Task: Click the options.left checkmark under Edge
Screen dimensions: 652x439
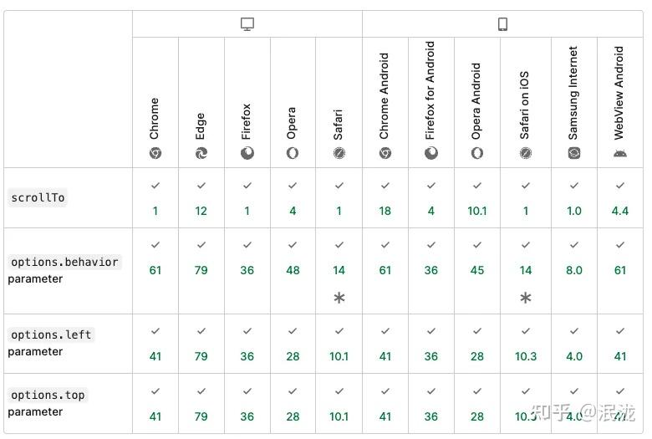Action: click(x=201, y=331)
